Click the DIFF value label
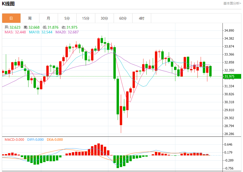The image size is (243, 172). click(x=35, y=140)
